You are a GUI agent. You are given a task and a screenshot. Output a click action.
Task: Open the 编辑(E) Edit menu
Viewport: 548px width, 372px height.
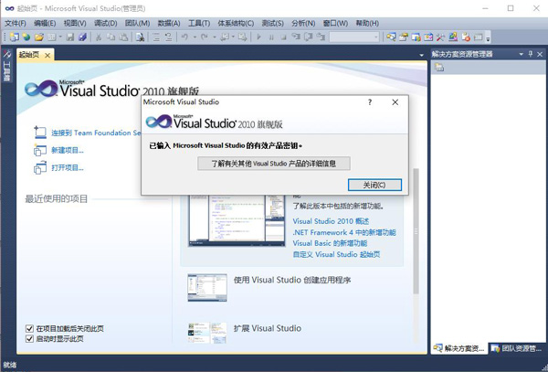[x=45, y=24]
